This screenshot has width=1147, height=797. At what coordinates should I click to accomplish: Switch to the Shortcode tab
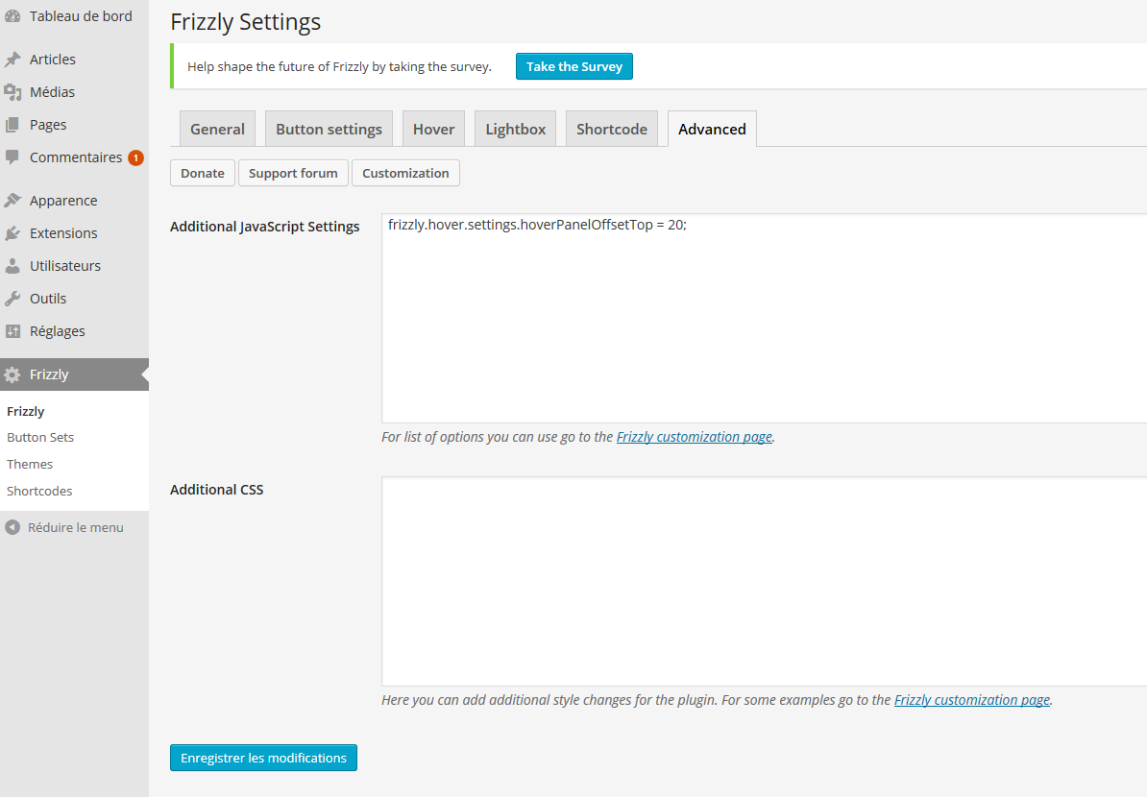pyautogui.click(x=612, y=129)
